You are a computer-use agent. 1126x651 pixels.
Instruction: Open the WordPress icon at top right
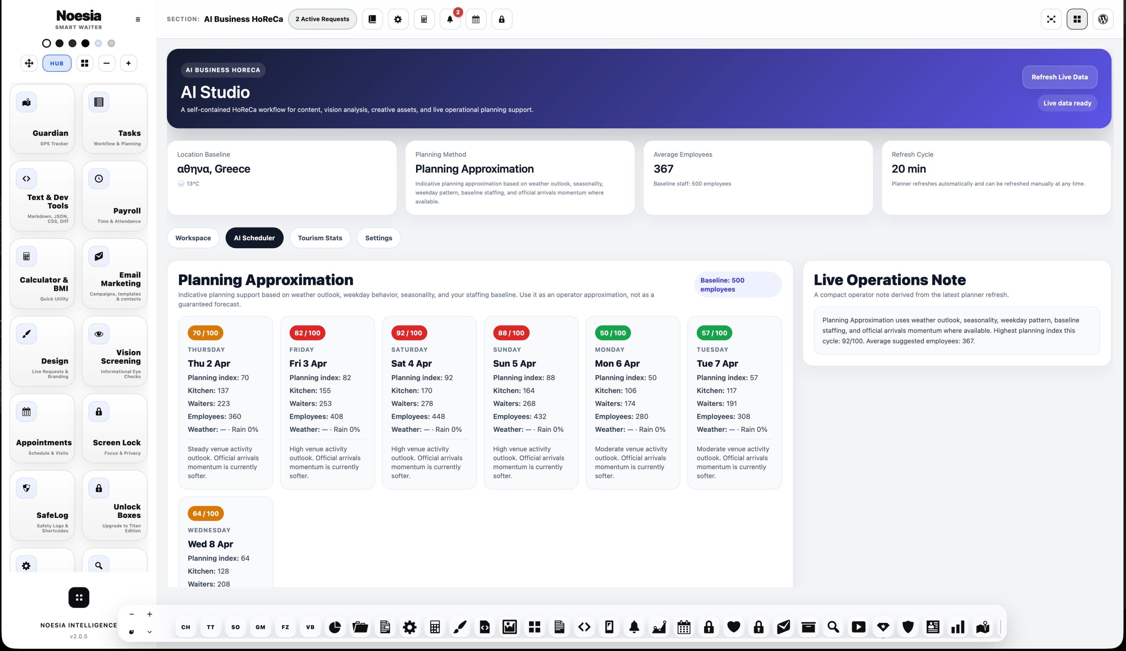[1103, 19]
